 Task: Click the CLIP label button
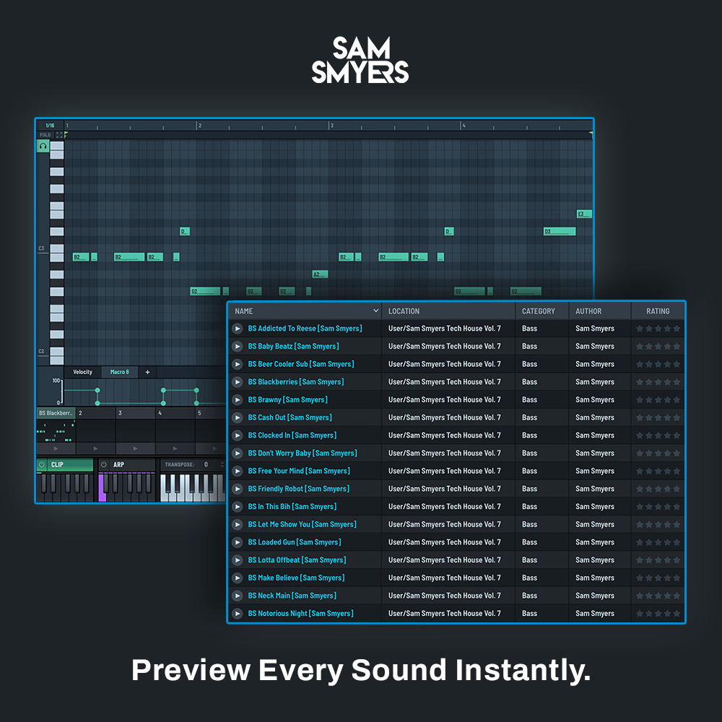(x=70, y=464)
